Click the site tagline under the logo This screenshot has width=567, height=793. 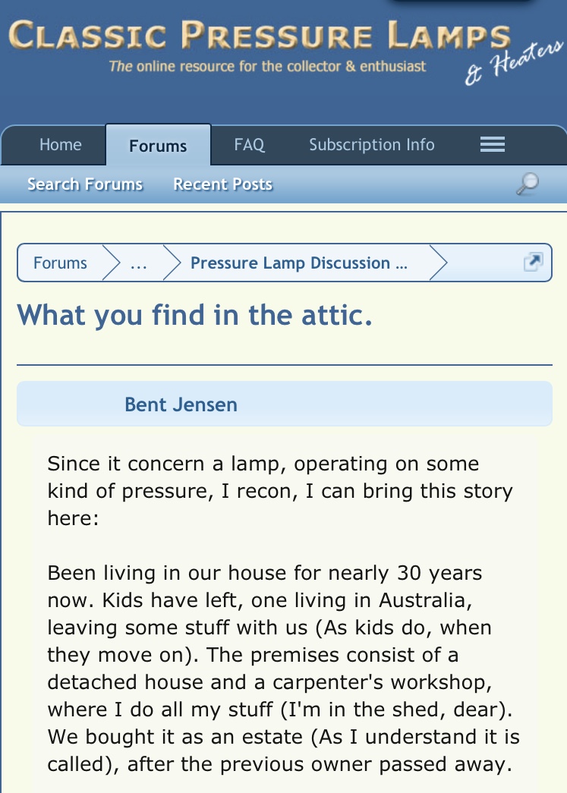click(268, 66)
